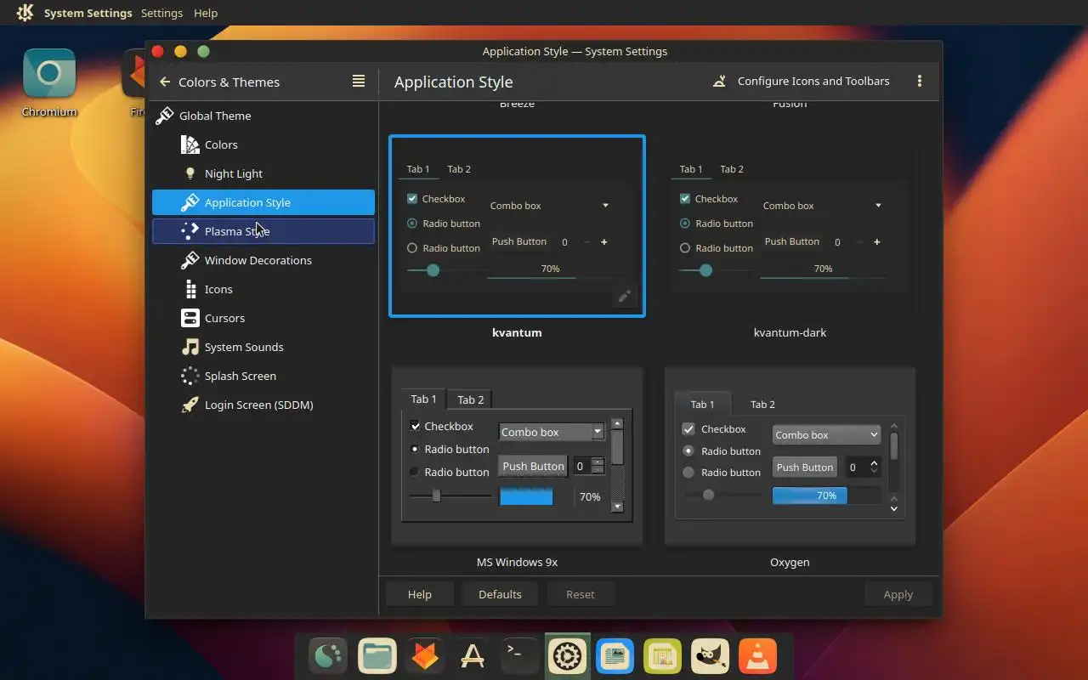The width and height of the screenshot is (1088, 680).
Task: Click Configure Icons and Toolbars
Action: click(803, 82)
